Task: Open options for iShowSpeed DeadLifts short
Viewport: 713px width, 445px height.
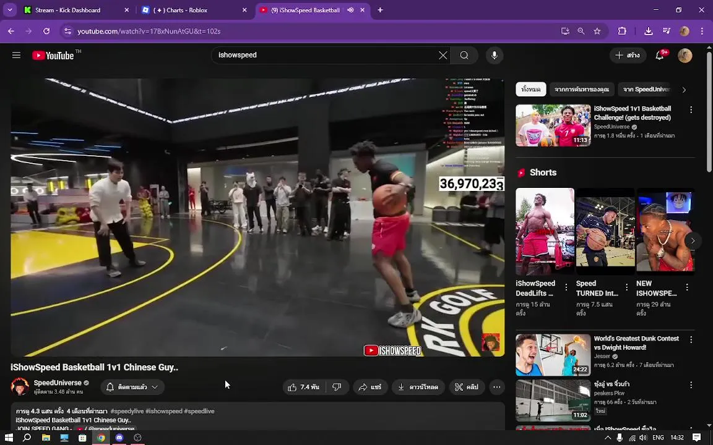Action: click(566, 287)
